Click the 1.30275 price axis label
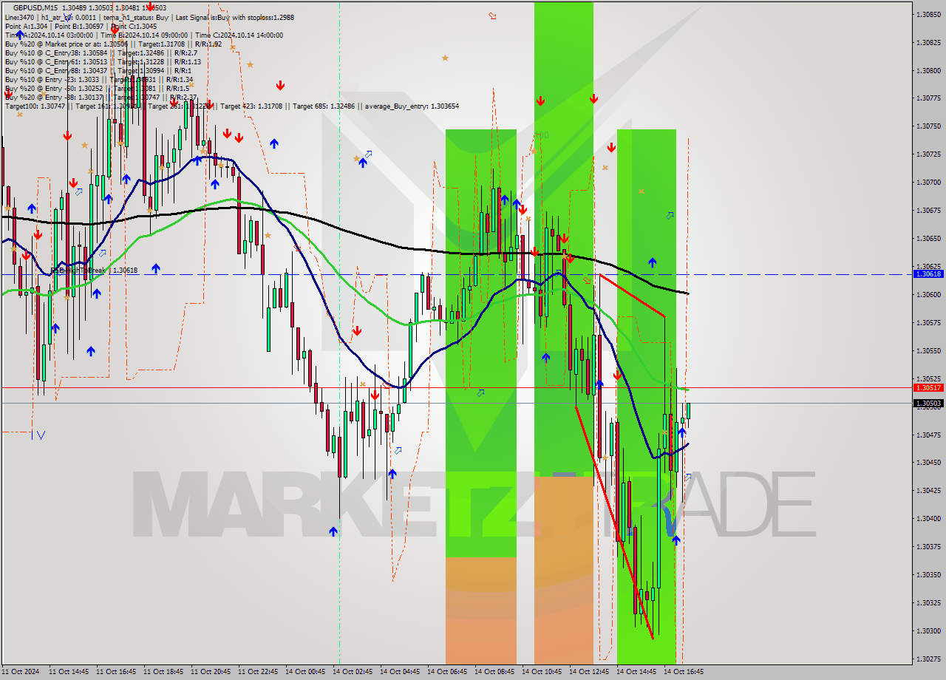Screen dimensions: 946x680 pos(928,659)
